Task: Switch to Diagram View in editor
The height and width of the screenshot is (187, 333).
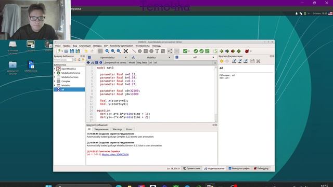Action: coord(93,62)
